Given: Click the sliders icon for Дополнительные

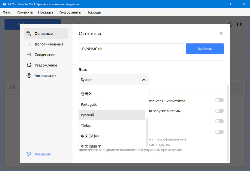Looking at the screenshot, I should point(29,44).
